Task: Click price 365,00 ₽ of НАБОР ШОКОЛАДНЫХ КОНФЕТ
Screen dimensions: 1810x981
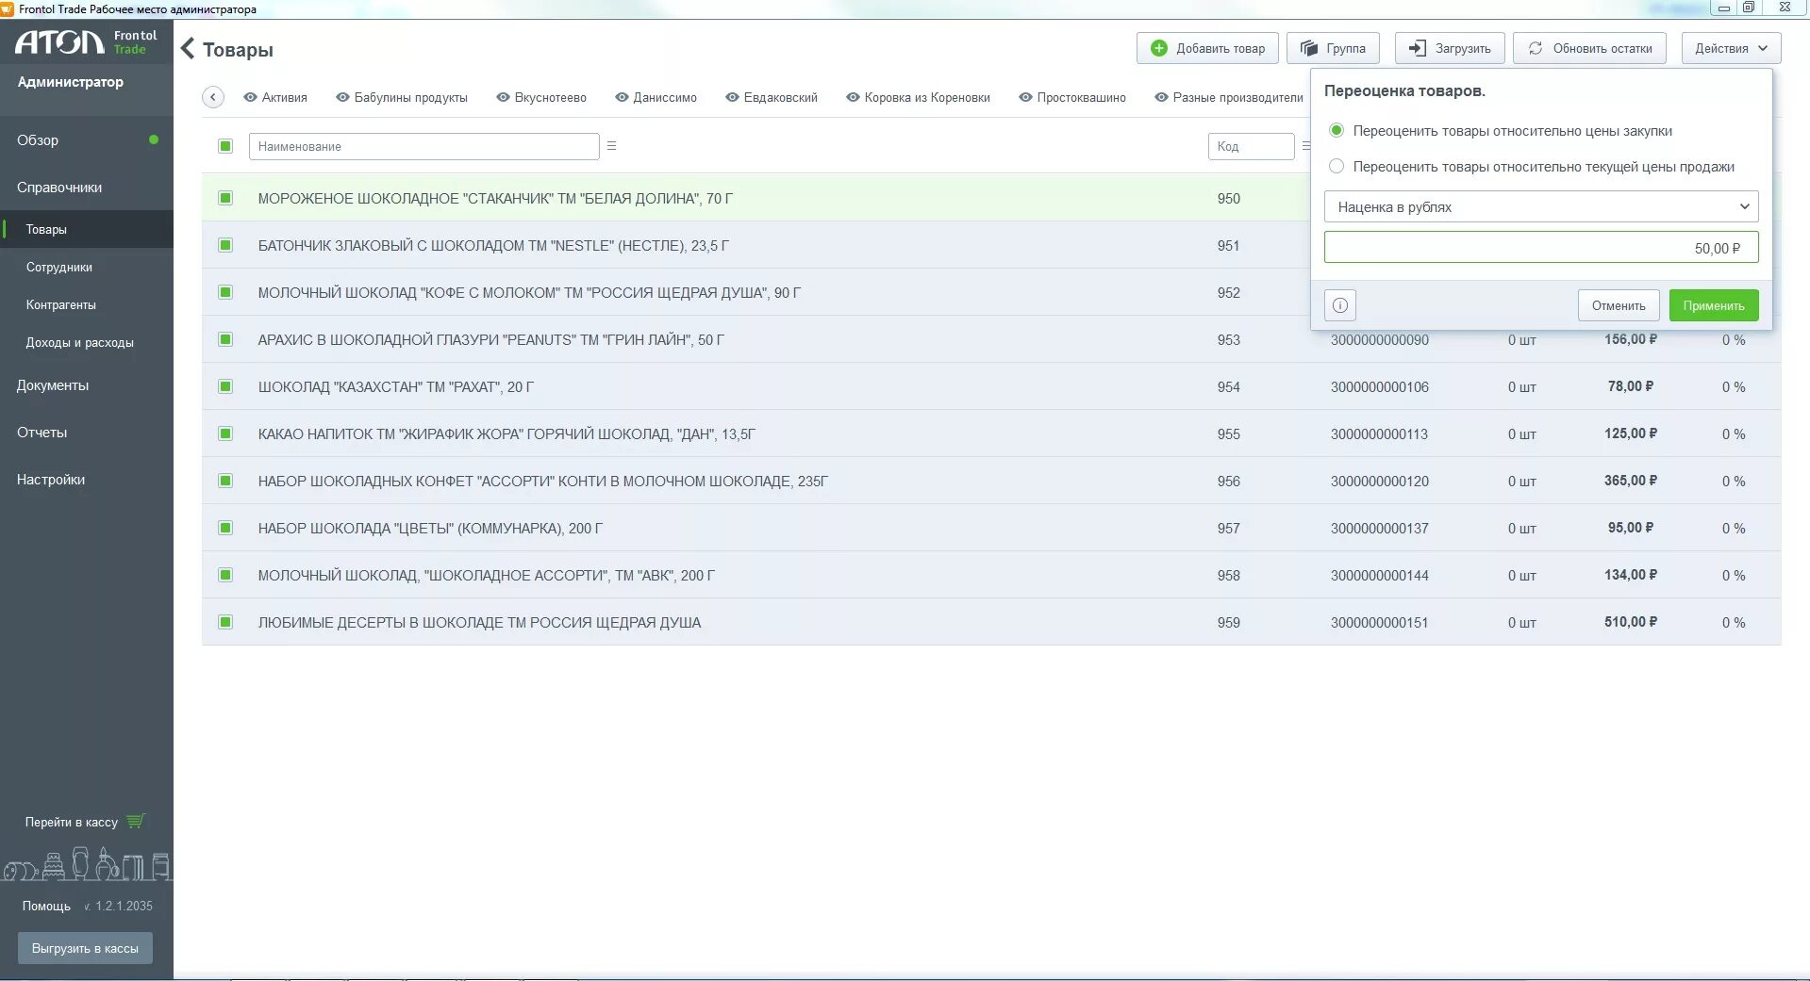Action: point(1631,481)
